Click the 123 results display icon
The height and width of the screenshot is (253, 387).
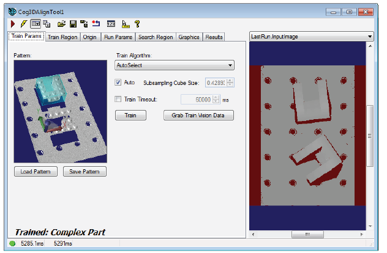[111, 24]
